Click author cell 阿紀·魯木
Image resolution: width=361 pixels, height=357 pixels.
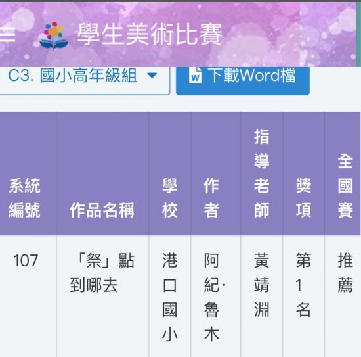pos(214,297)
